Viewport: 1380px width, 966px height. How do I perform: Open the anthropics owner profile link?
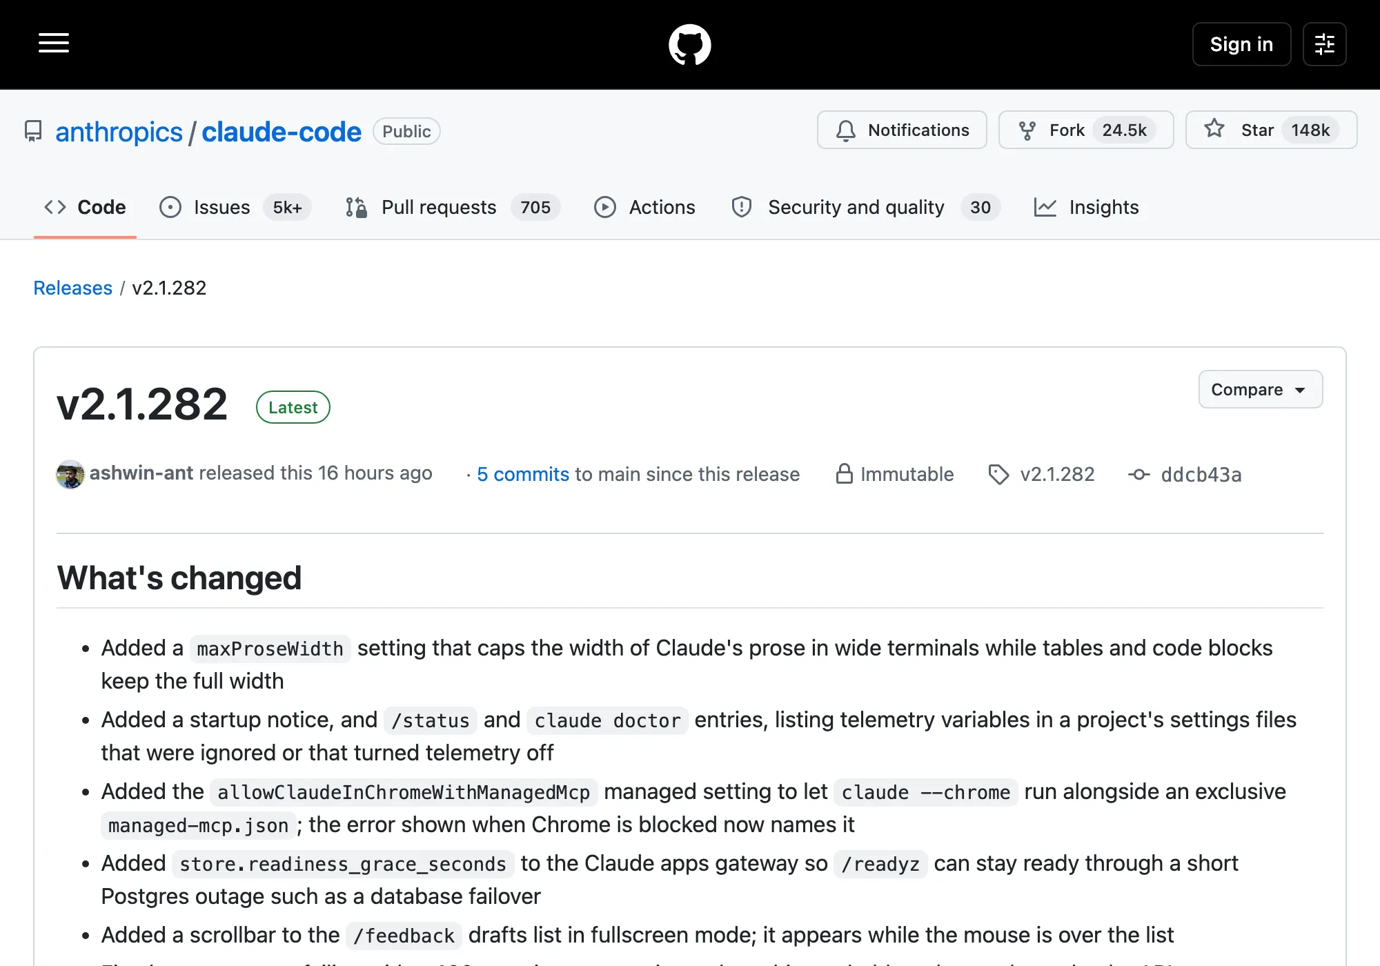[119, 131]
